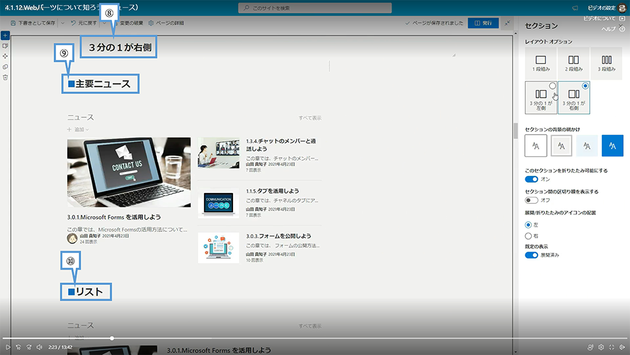Click the site search box

click(x=314, y=8)
